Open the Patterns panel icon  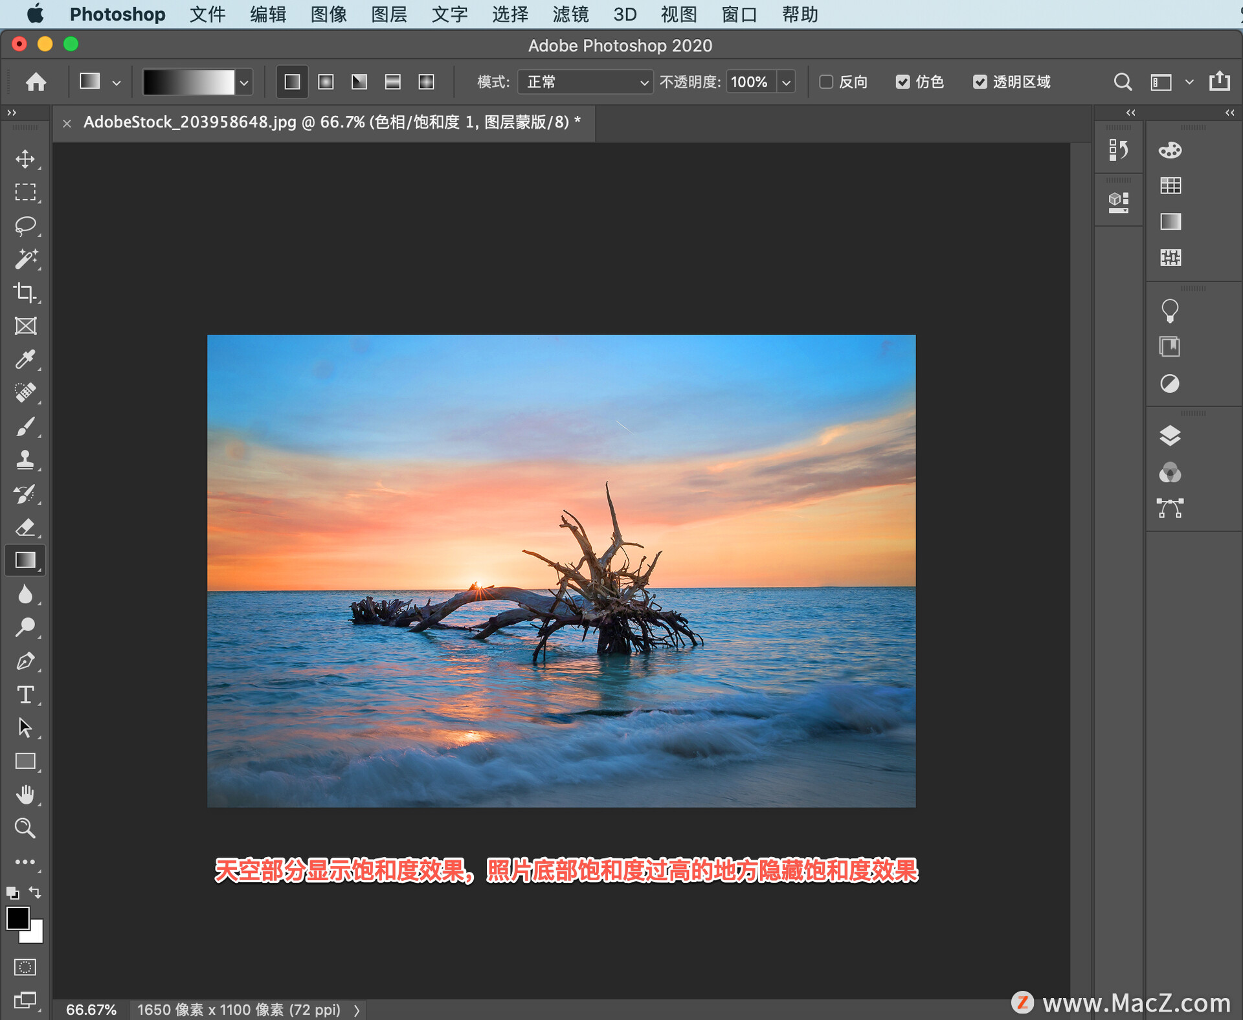pos(1170,258)
